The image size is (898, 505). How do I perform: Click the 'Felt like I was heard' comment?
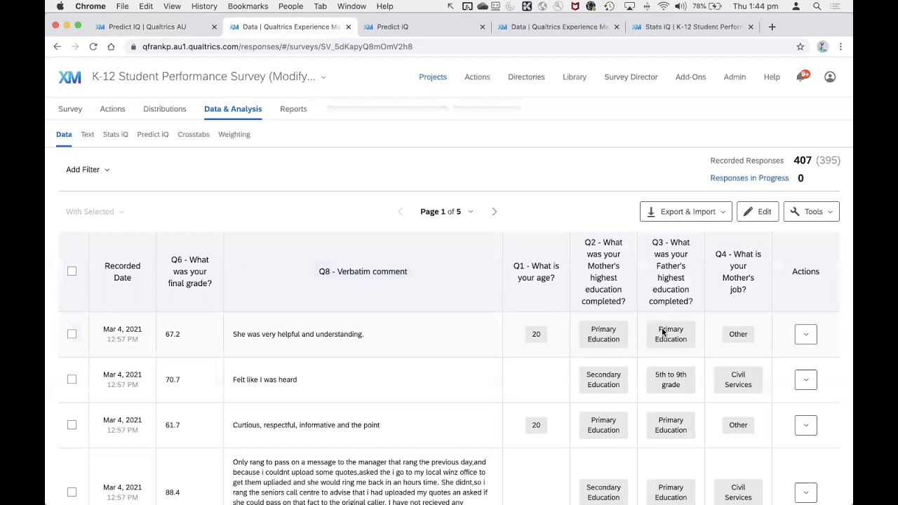(x=264, y=379)
